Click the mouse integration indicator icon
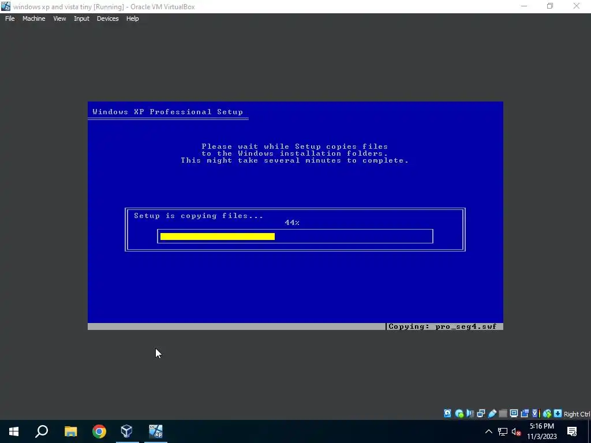Viewport: 591px width, 443px height. tap(547, 414)
